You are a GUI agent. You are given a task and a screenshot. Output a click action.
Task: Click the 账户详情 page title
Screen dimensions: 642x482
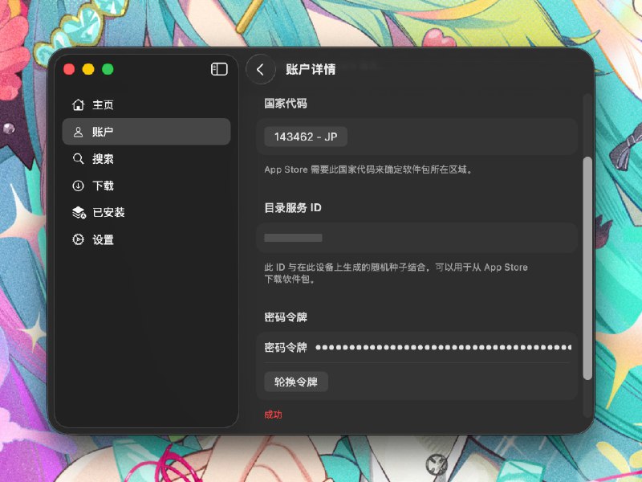(311, 70)
